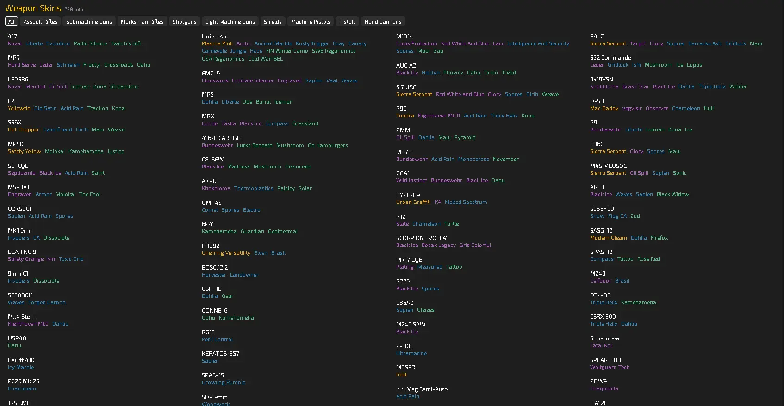Open Unerring Versatility skin for PRB92
The image size is (784, 406).
[226, 253]
